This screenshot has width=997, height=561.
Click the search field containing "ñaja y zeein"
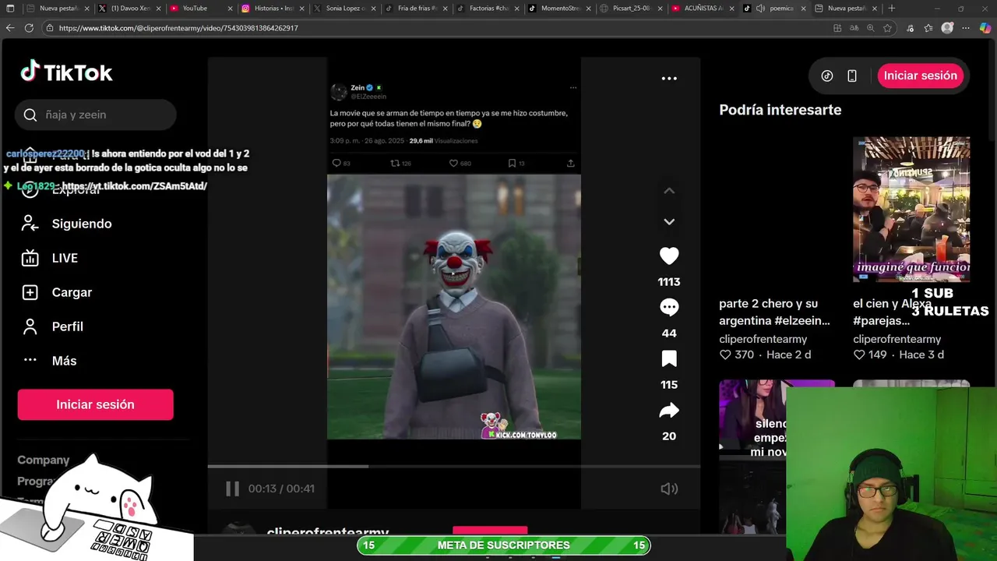coord(95,115)
